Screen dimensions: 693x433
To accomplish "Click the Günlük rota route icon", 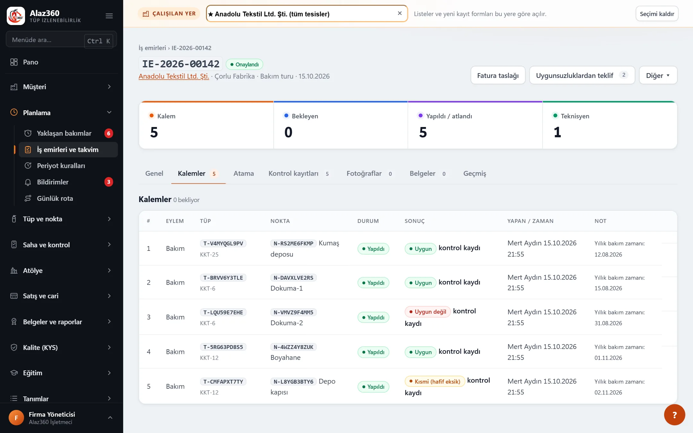I will 28,199.
